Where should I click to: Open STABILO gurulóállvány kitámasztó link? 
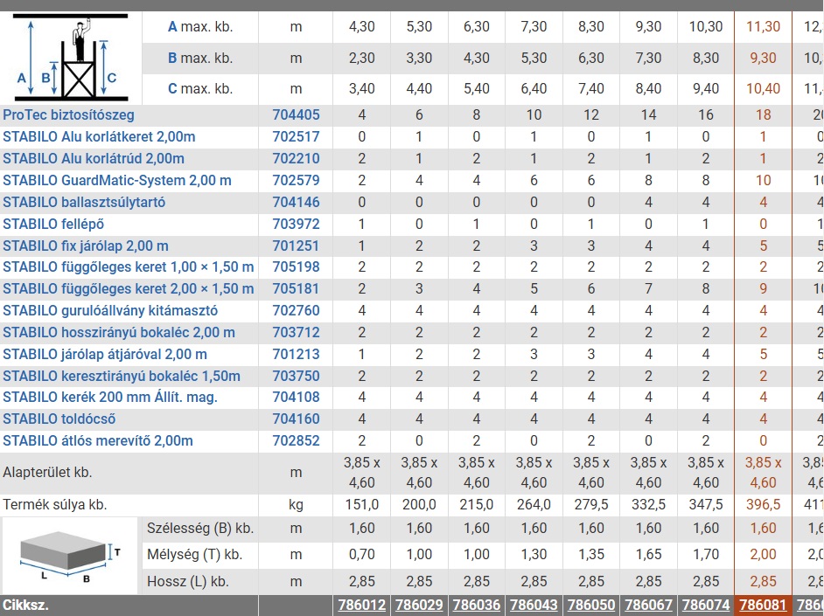click(x=110, y=311)
